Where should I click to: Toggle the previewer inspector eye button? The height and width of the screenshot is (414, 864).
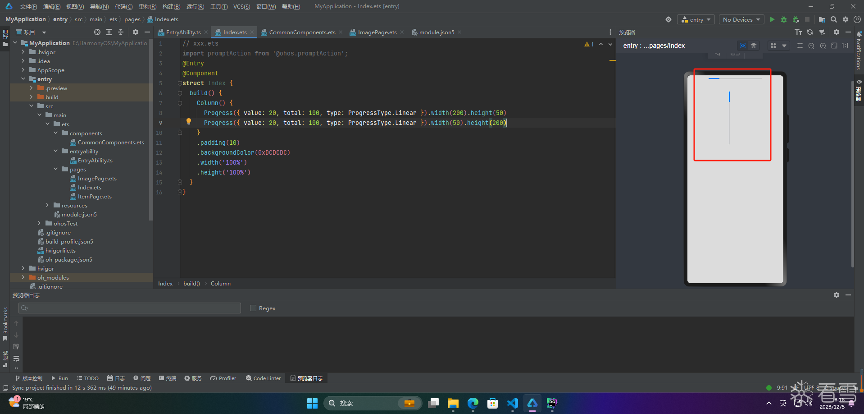pos(742,46)
